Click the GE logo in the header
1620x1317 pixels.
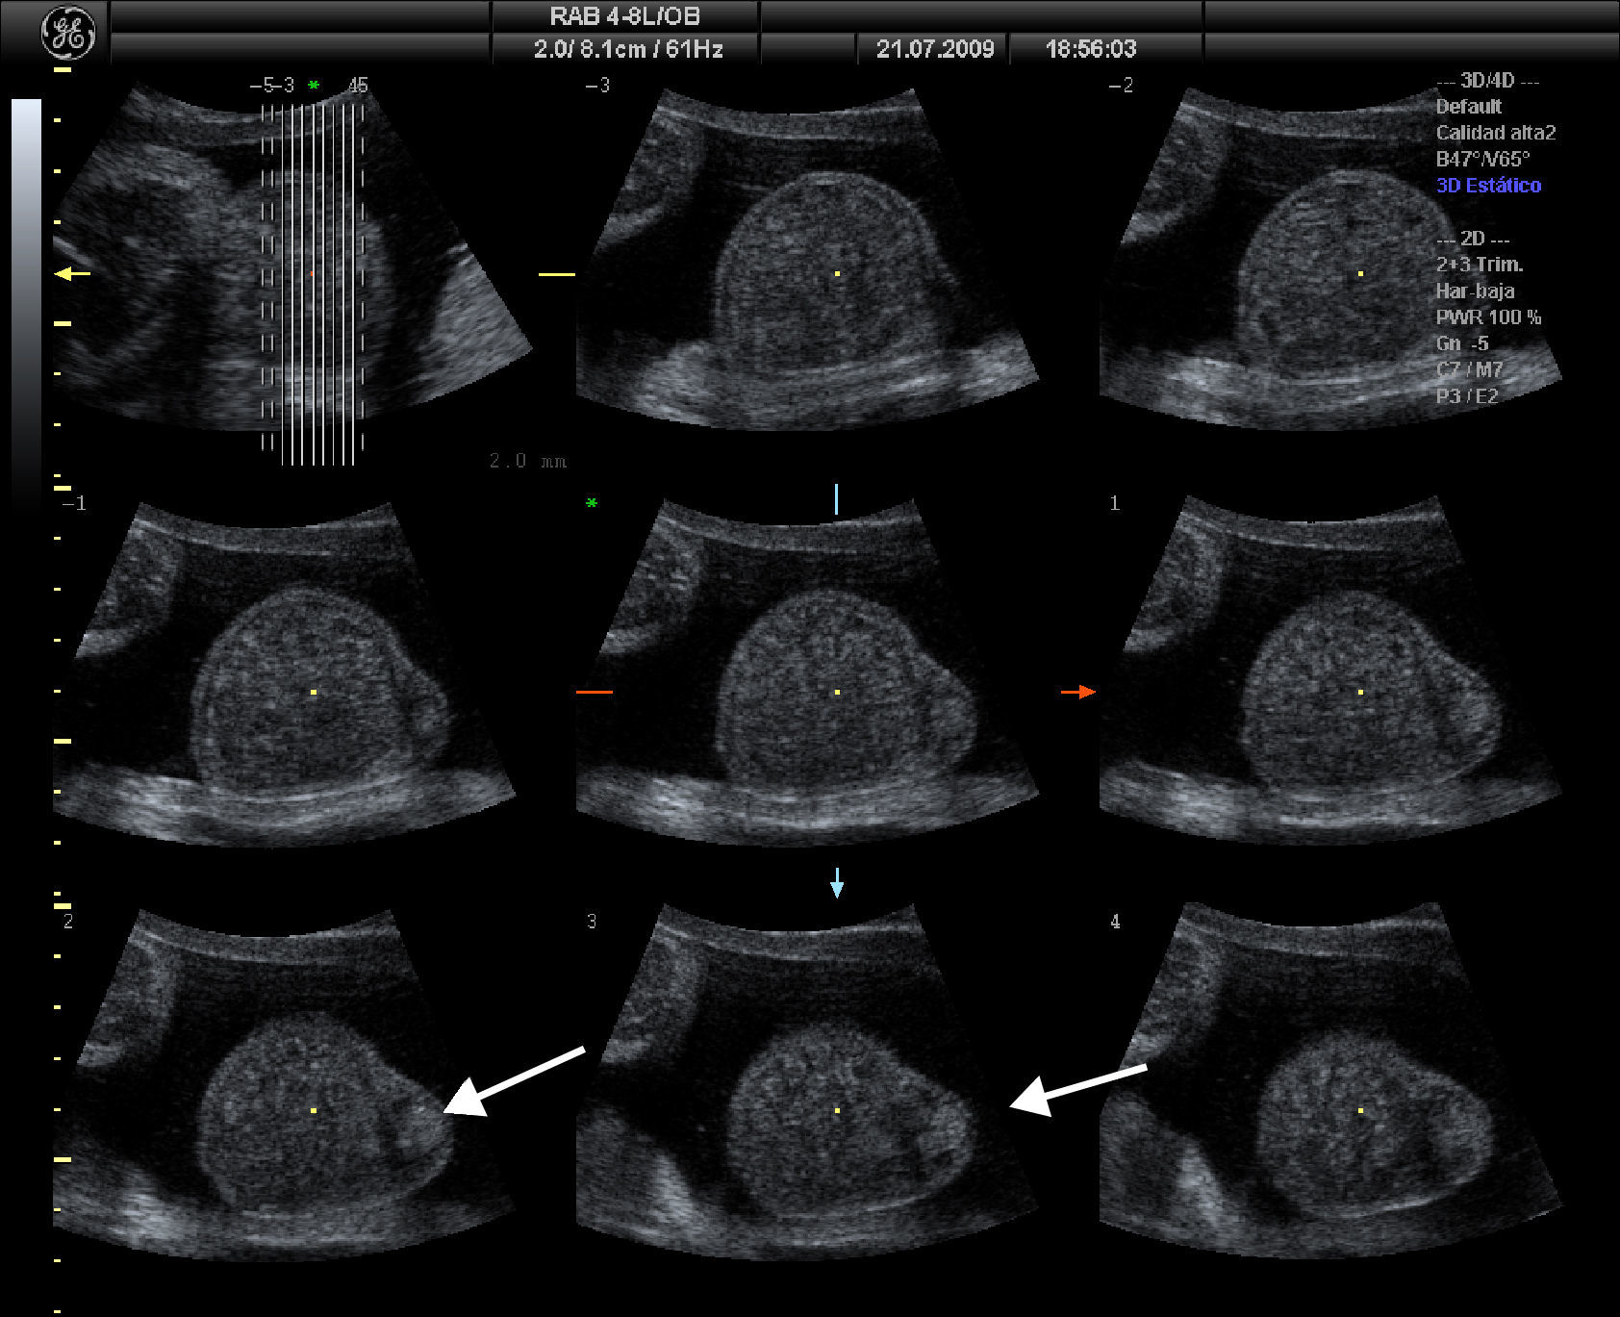click(67, 34)
